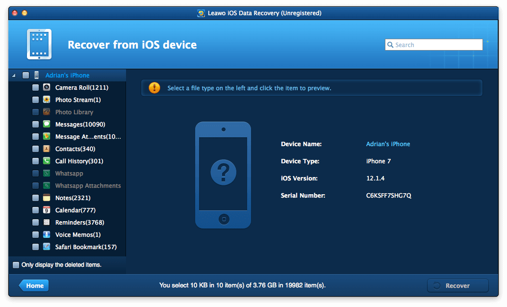The width and height of the screenshot is (507, 307).
Task: Tick the Reminders checkbox
Action: tap(36, 223)
